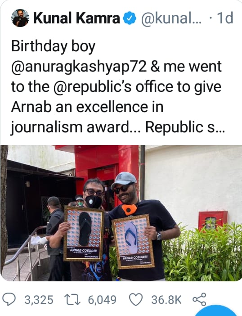Click the Kunal Kamra display name
This screenshot has width=242, height=316.
click(76, 18)
